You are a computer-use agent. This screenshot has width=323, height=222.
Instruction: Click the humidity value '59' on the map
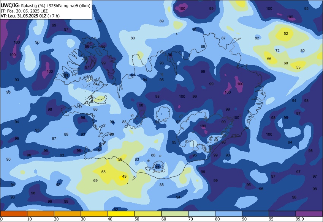[120, 159]
